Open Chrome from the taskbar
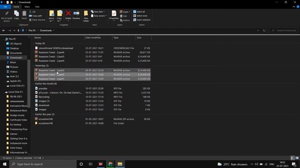300x168 pixels. (x=111, y=164)
